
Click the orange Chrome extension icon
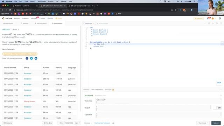click(184, 10)
